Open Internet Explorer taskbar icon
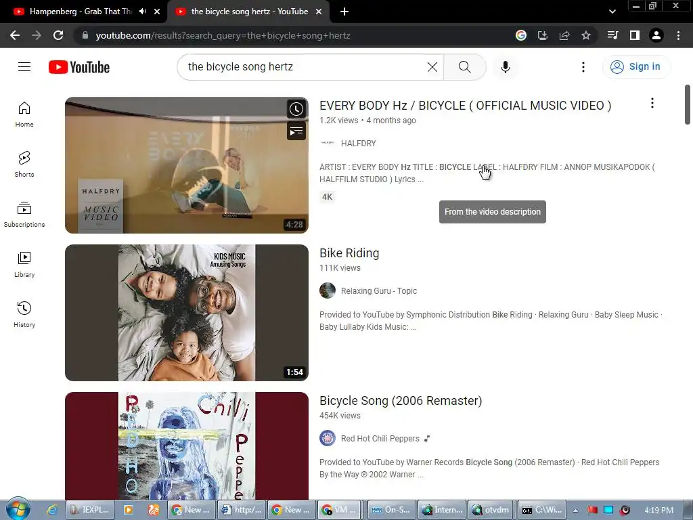This screenshot has height=520, width=693. (52, 510)
